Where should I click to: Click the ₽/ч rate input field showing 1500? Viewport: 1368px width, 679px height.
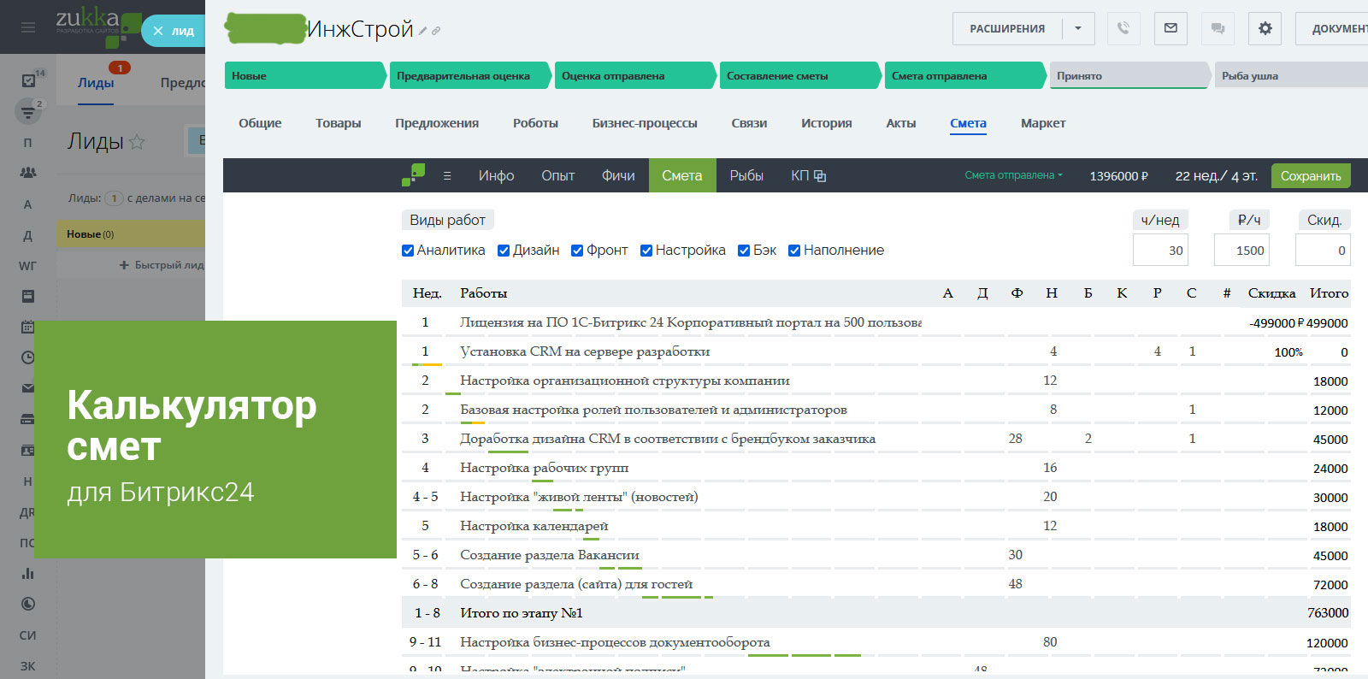(1241, 250)
